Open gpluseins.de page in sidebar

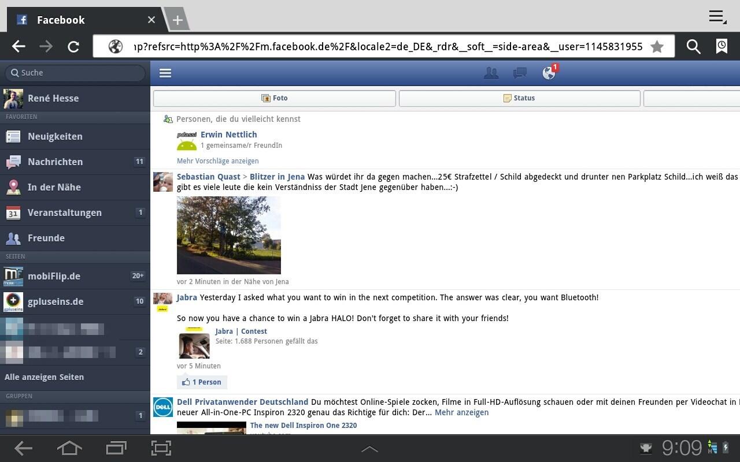click(x=75, y=301)
